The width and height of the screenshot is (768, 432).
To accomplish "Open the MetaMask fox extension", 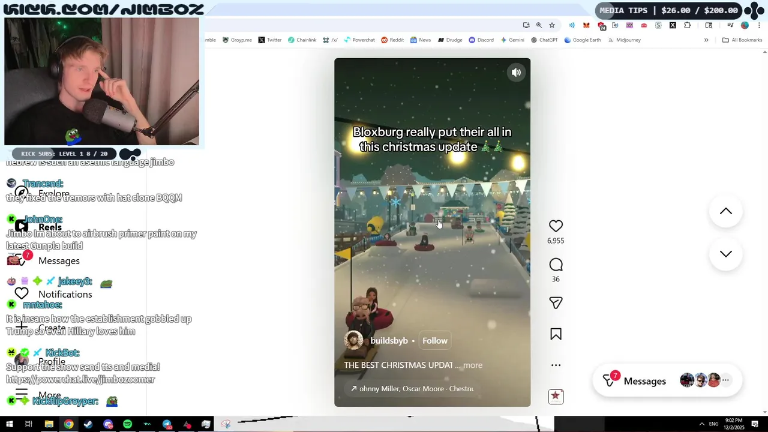I will (x=586, y=25).
